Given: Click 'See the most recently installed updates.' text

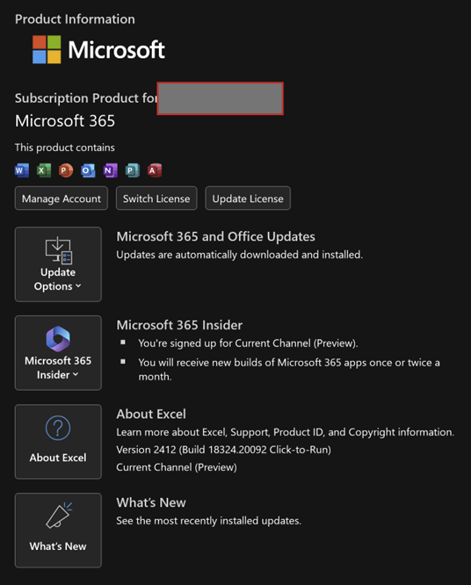Looking at the screenshot, I should click(x=208, y=521).
